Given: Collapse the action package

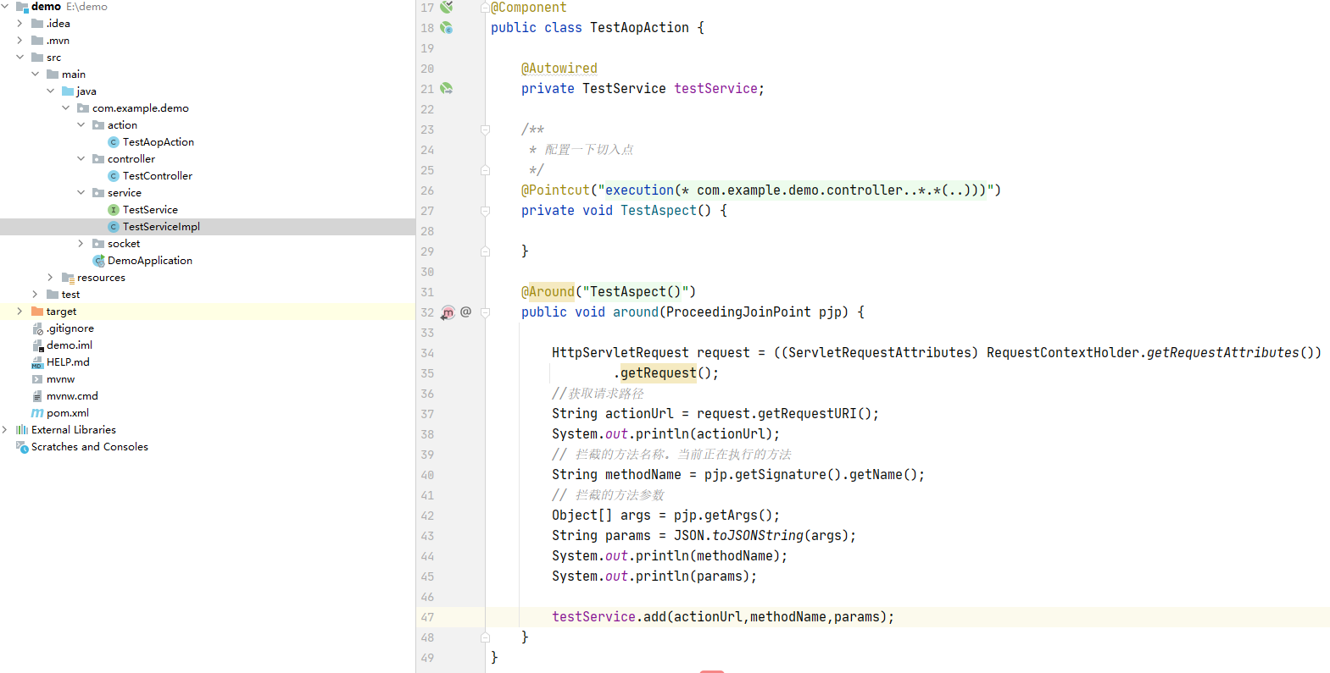Looking at the screenshot, I should (81, 125).
